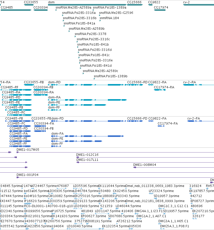Click the dom-PA protein feature
This screenshot has width=214, height=230.
click(88, 136)
